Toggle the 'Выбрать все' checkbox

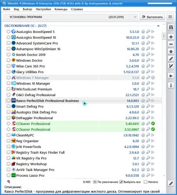pos(121,182)
